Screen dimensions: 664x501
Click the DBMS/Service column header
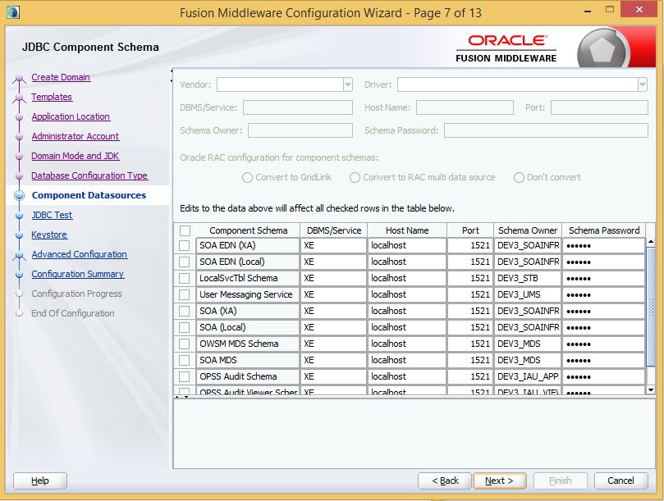click(334, 230)
